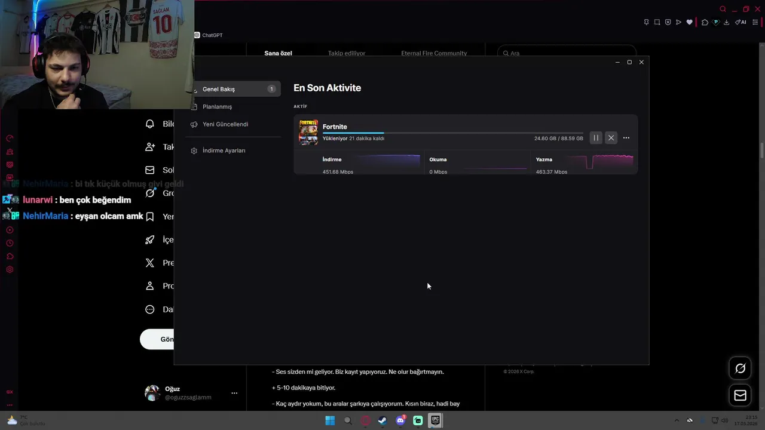Screen dimensions: 765x430
Task: Open Oğuz account menu three dots
Action: click(x=234, y=393)
